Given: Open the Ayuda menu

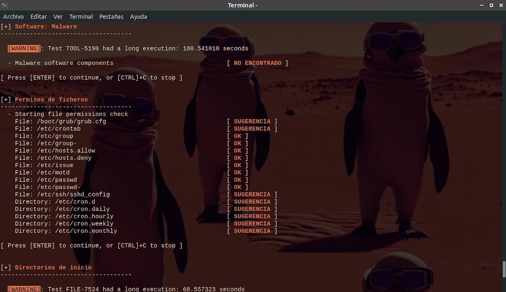Looking at the screenshot, I should 138,16.
